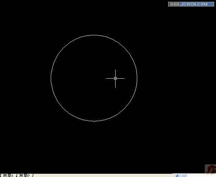
Task: Click the right tip of the crosshair cursor
Action: 124,78
